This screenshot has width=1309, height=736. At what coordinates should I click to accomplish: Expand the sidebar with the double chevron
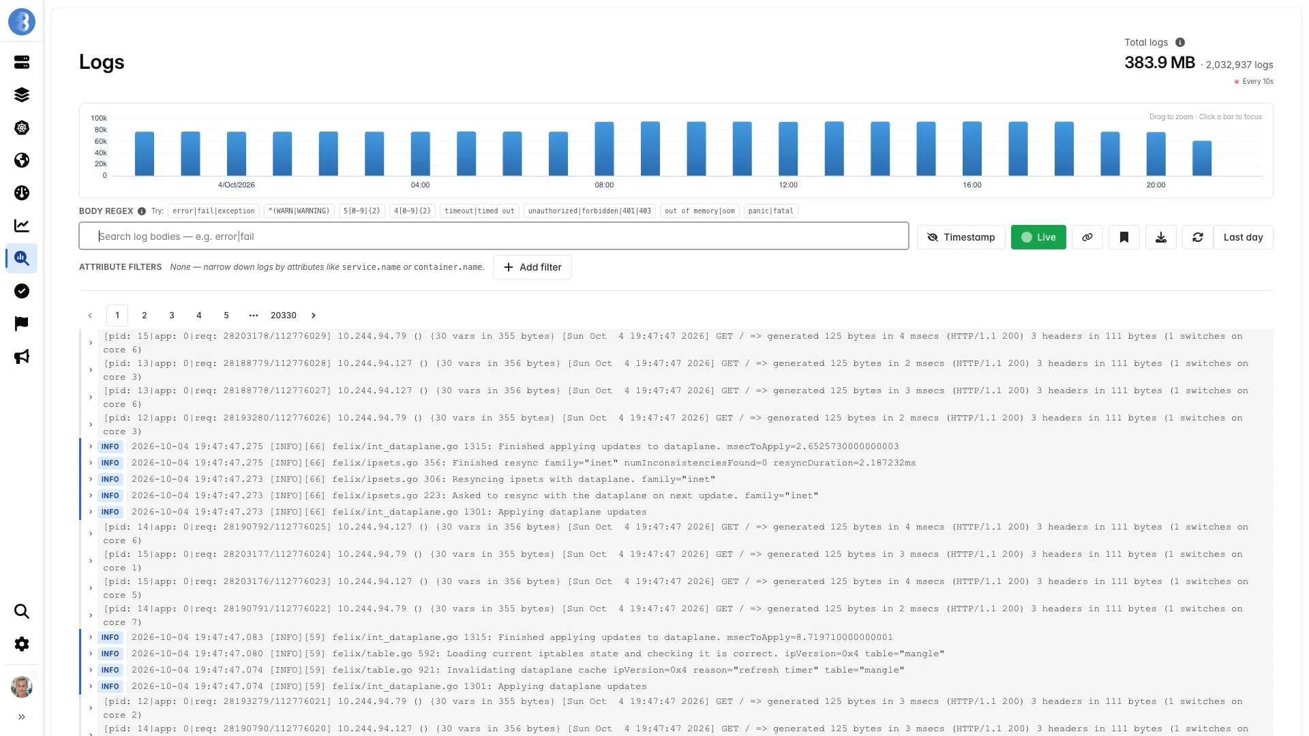coord(22,717)
